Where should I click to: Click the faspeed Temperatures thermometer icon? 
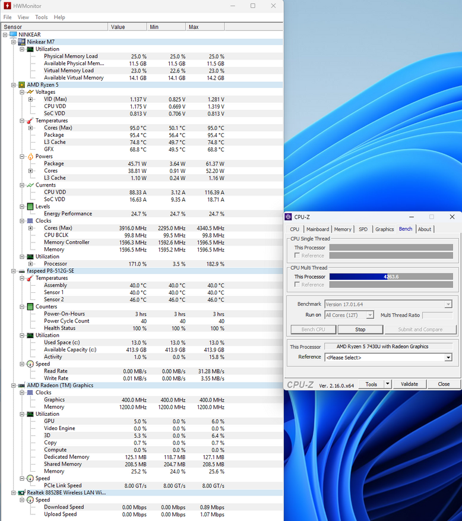pyautogui.click(x=30, y=278)
